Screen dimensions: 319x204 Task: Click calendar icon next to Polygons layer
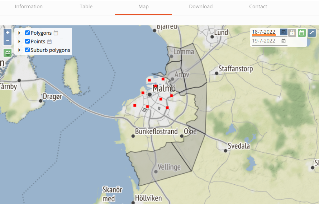pyautogui.click(x=56, y=33)
